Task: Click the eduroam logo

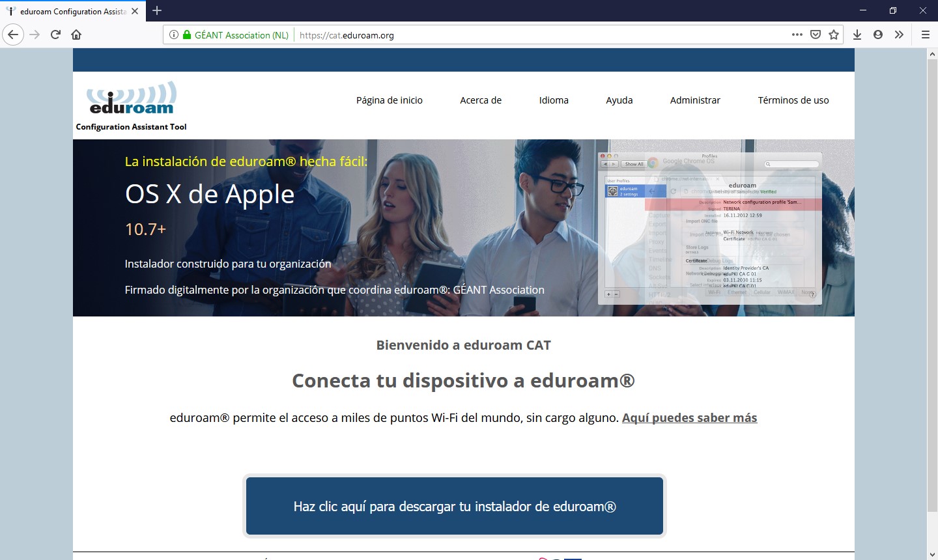Action: point(132,98)
